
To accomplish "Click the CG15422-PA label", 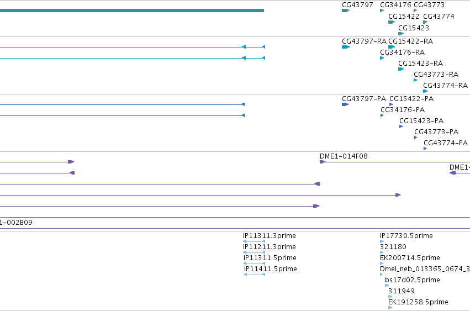I will (411, 99).
